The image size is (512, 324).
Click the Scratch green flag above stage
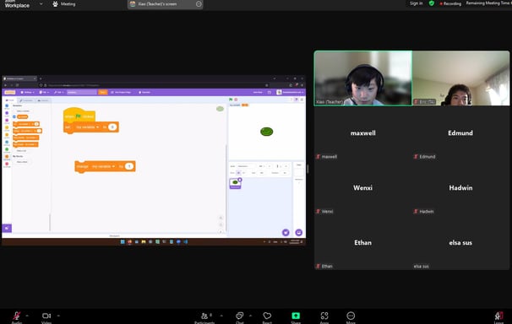[x=231, y=100]
